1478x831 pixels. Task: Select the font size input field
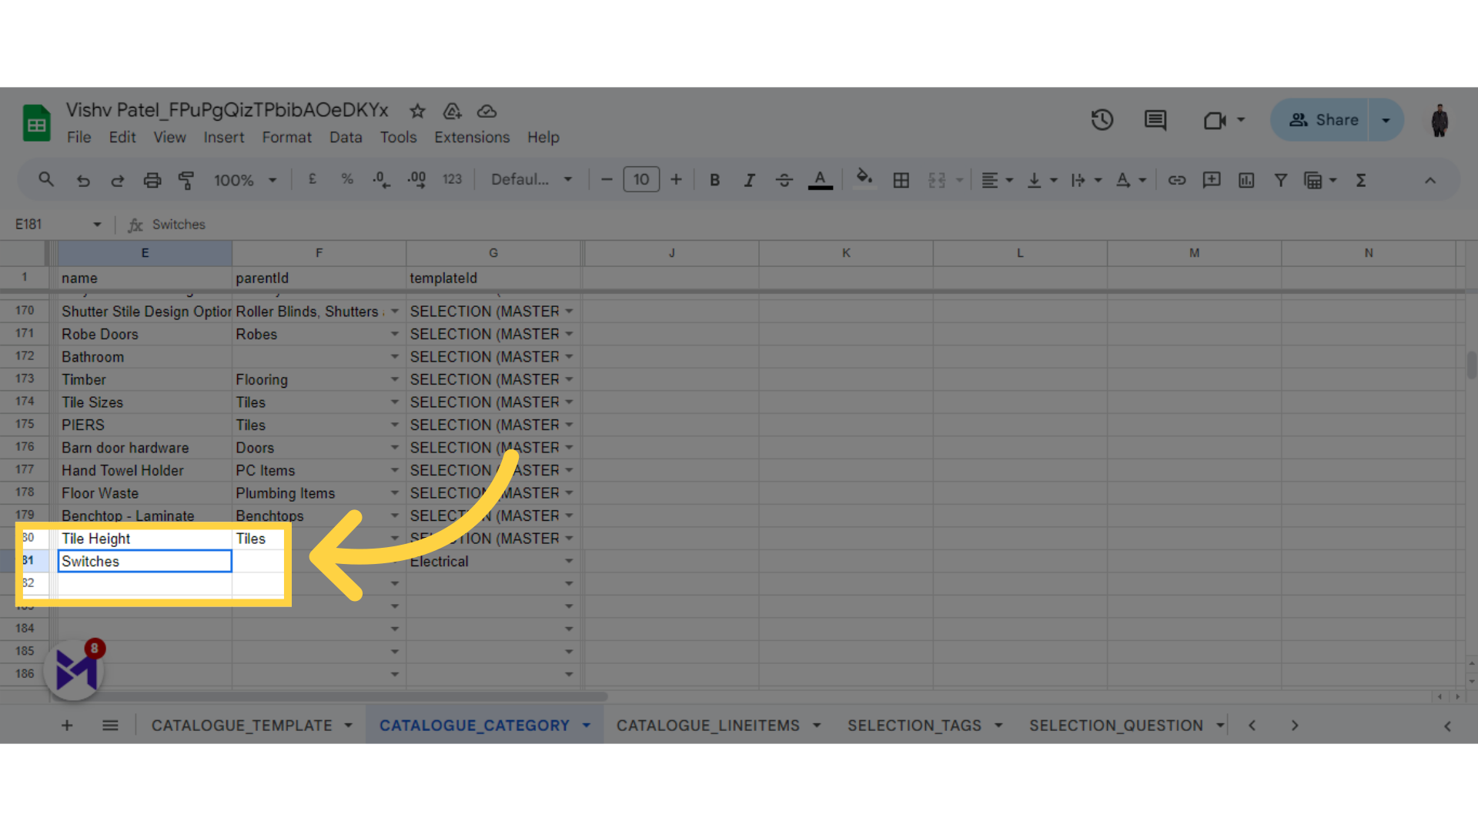(x=641, y=179)
